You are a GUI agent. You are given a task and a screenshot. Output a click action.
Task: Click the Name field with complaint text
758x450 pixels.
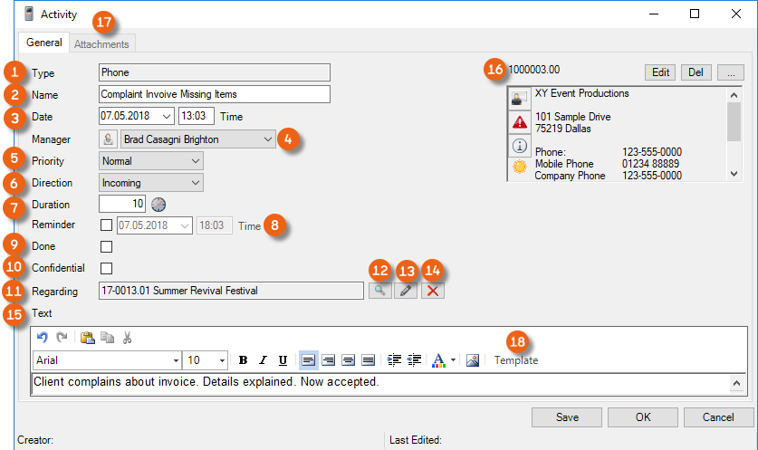coord(214,94)
